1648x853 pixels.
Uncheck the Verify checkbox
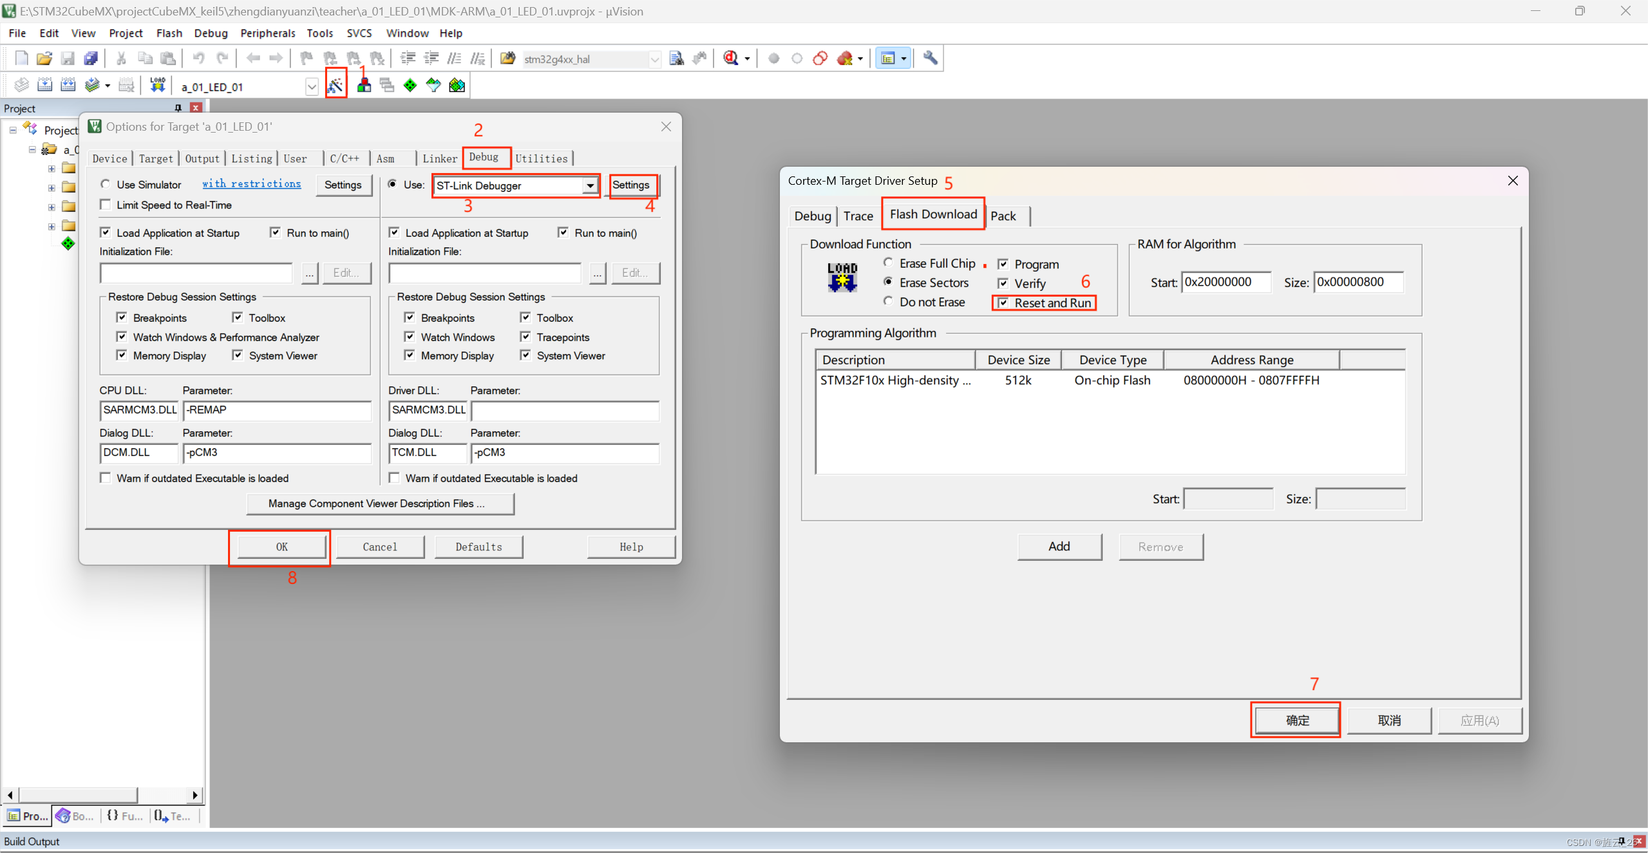tap(1003, 283)
